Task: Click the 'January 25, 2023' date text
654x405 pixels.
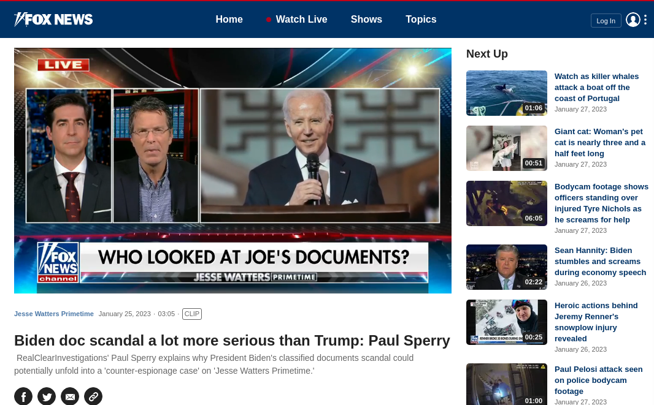Action: click(125, 314)
